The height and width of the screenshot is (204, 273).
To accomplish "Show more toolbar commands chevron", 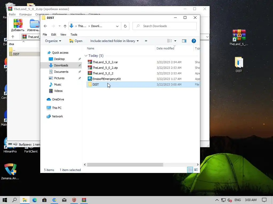I will [146, 41].
